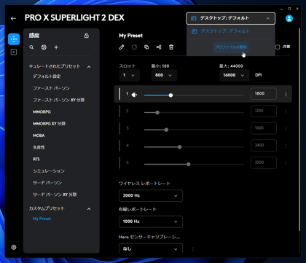Collapse キュレートされたプリセット section
This screenshot has width=306, height=263.
click(89, 67)
